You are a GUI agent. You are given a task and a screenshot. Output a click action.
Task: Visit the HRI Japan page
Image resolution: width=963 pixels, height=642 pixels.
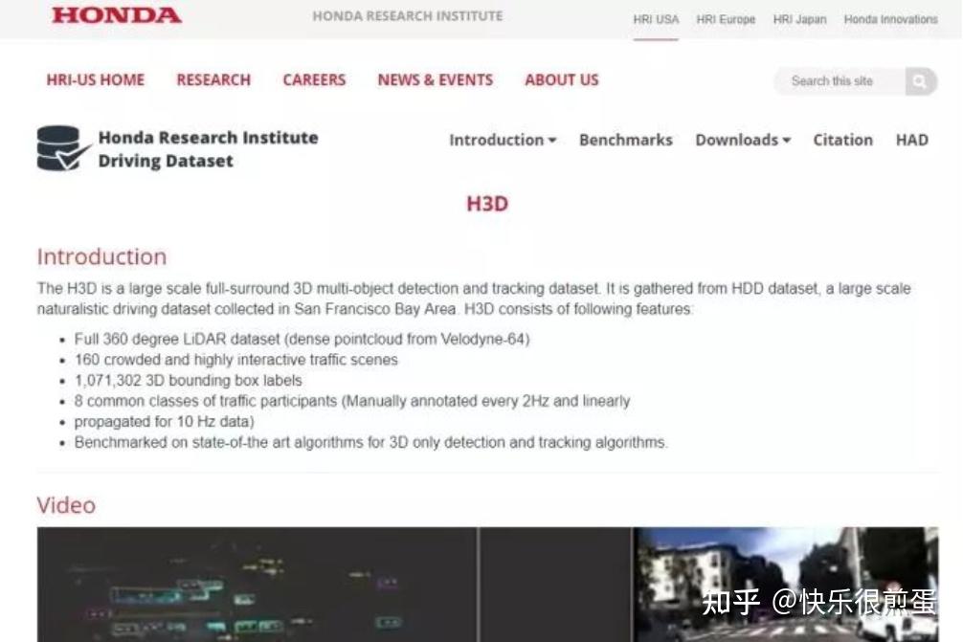[799, 19]
